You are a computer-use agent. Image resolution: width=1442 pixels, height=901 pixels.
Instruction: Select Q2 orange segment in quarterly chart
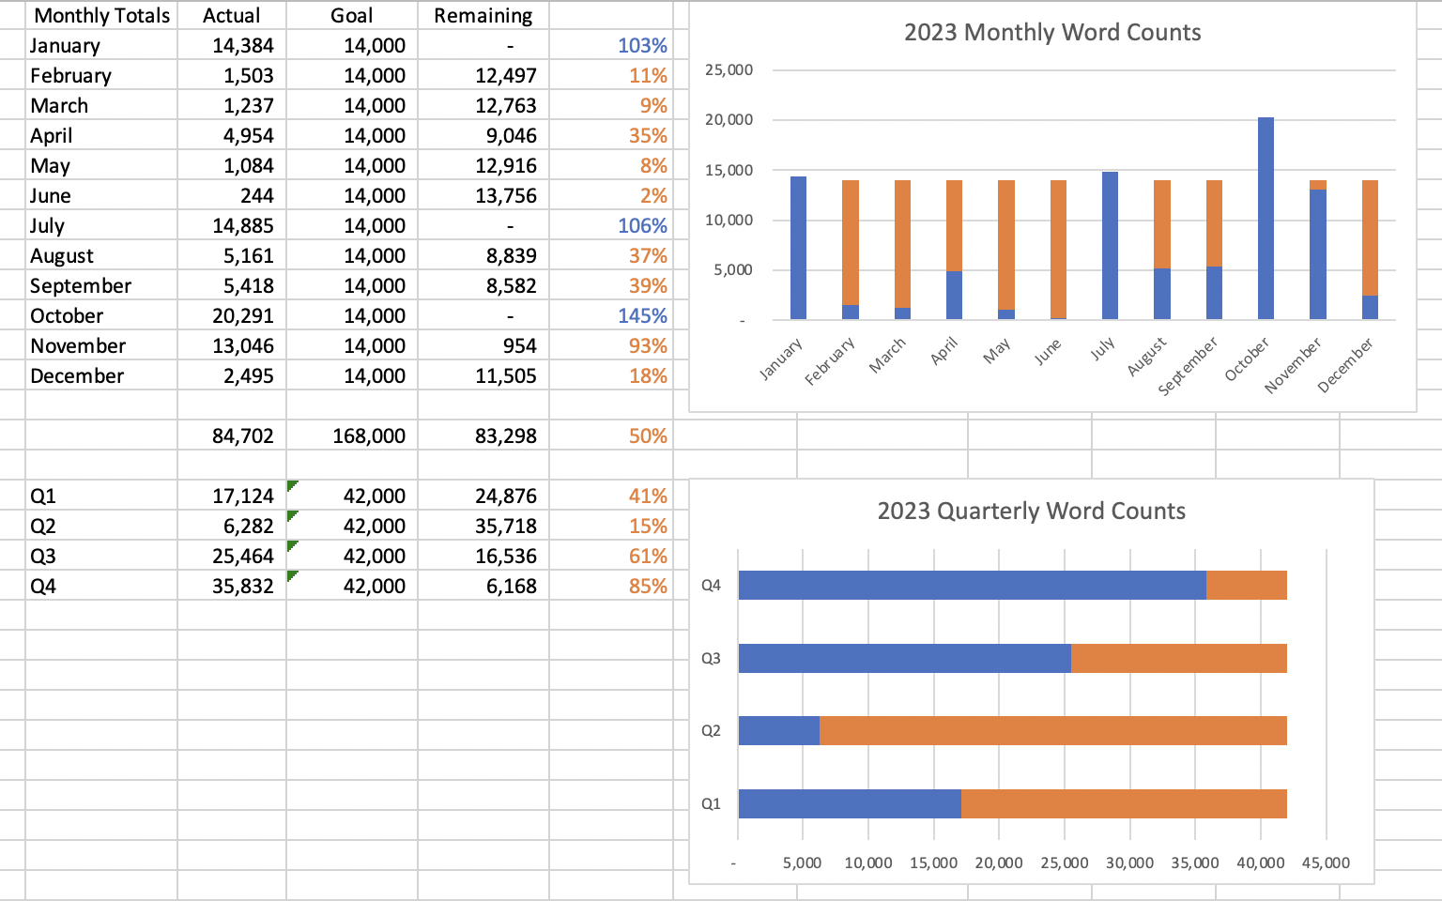(x=1053, y=730)
